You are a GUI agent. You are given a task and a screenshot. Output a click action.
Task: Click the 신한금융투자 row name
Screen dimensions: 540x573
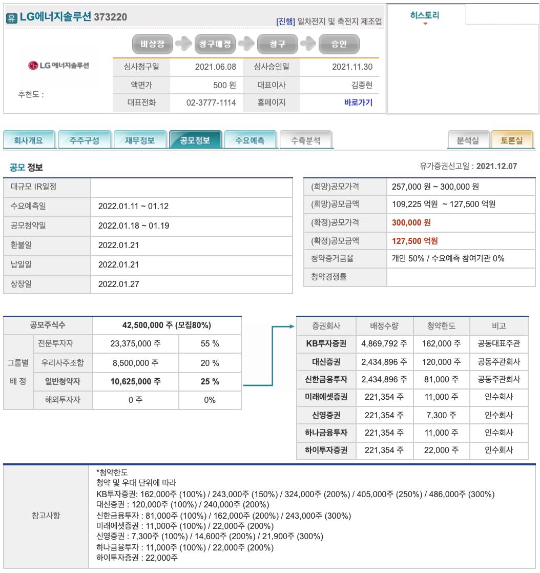(326, 379)
